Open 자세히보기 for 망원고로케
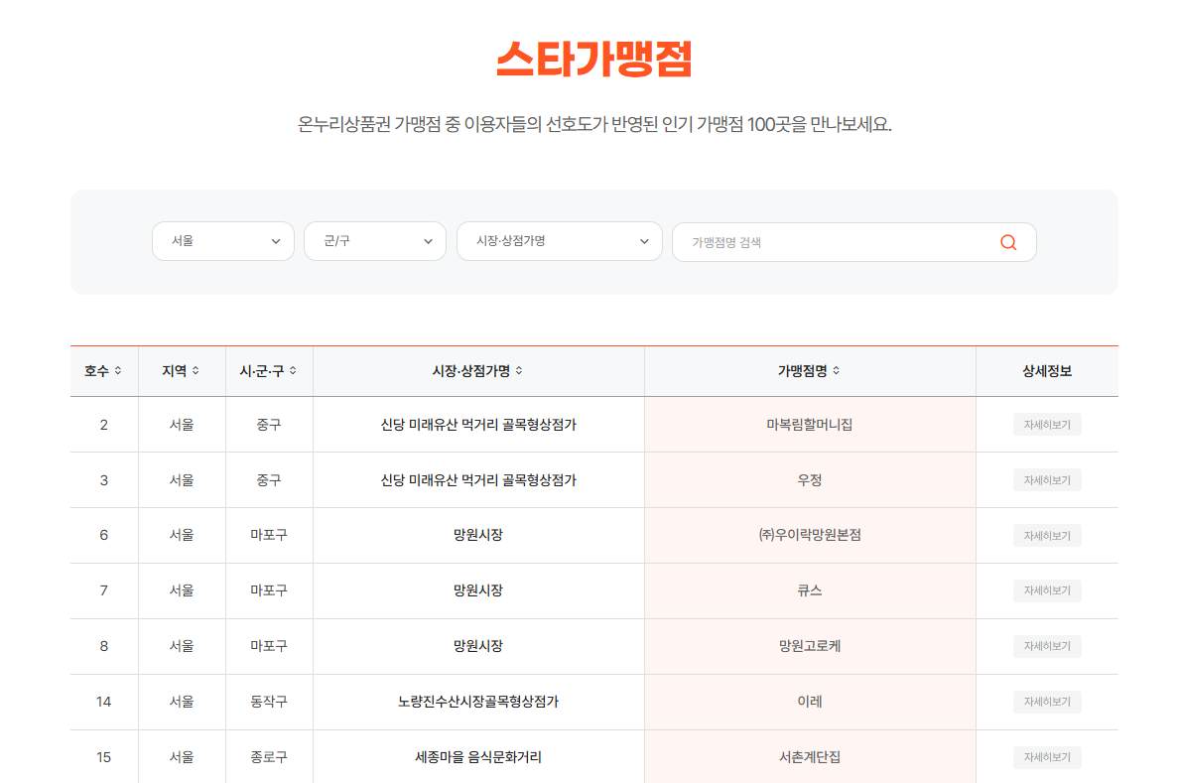This screenshot has height=783, width=1178. click(x=1047, y=646)
